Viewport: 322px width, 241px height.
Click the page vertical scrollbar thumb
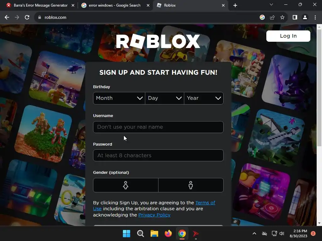[319, 88]
